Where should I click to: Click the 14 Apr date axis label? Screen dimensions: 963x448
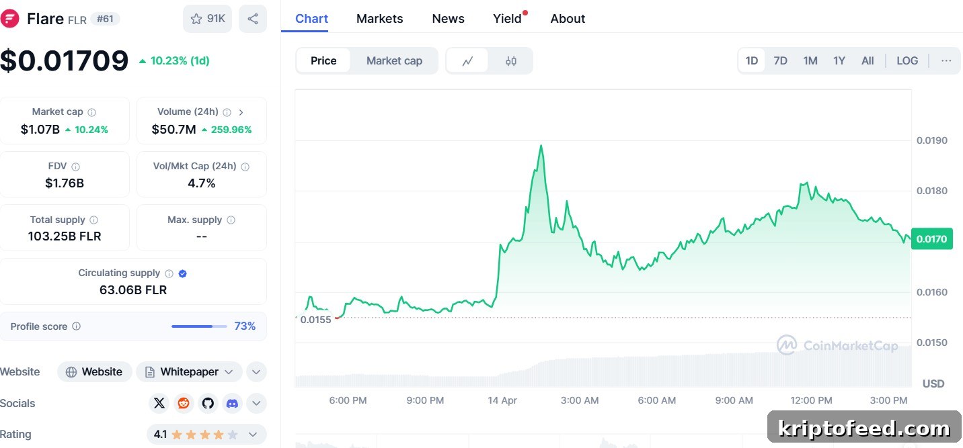click(x=502, y=400)
